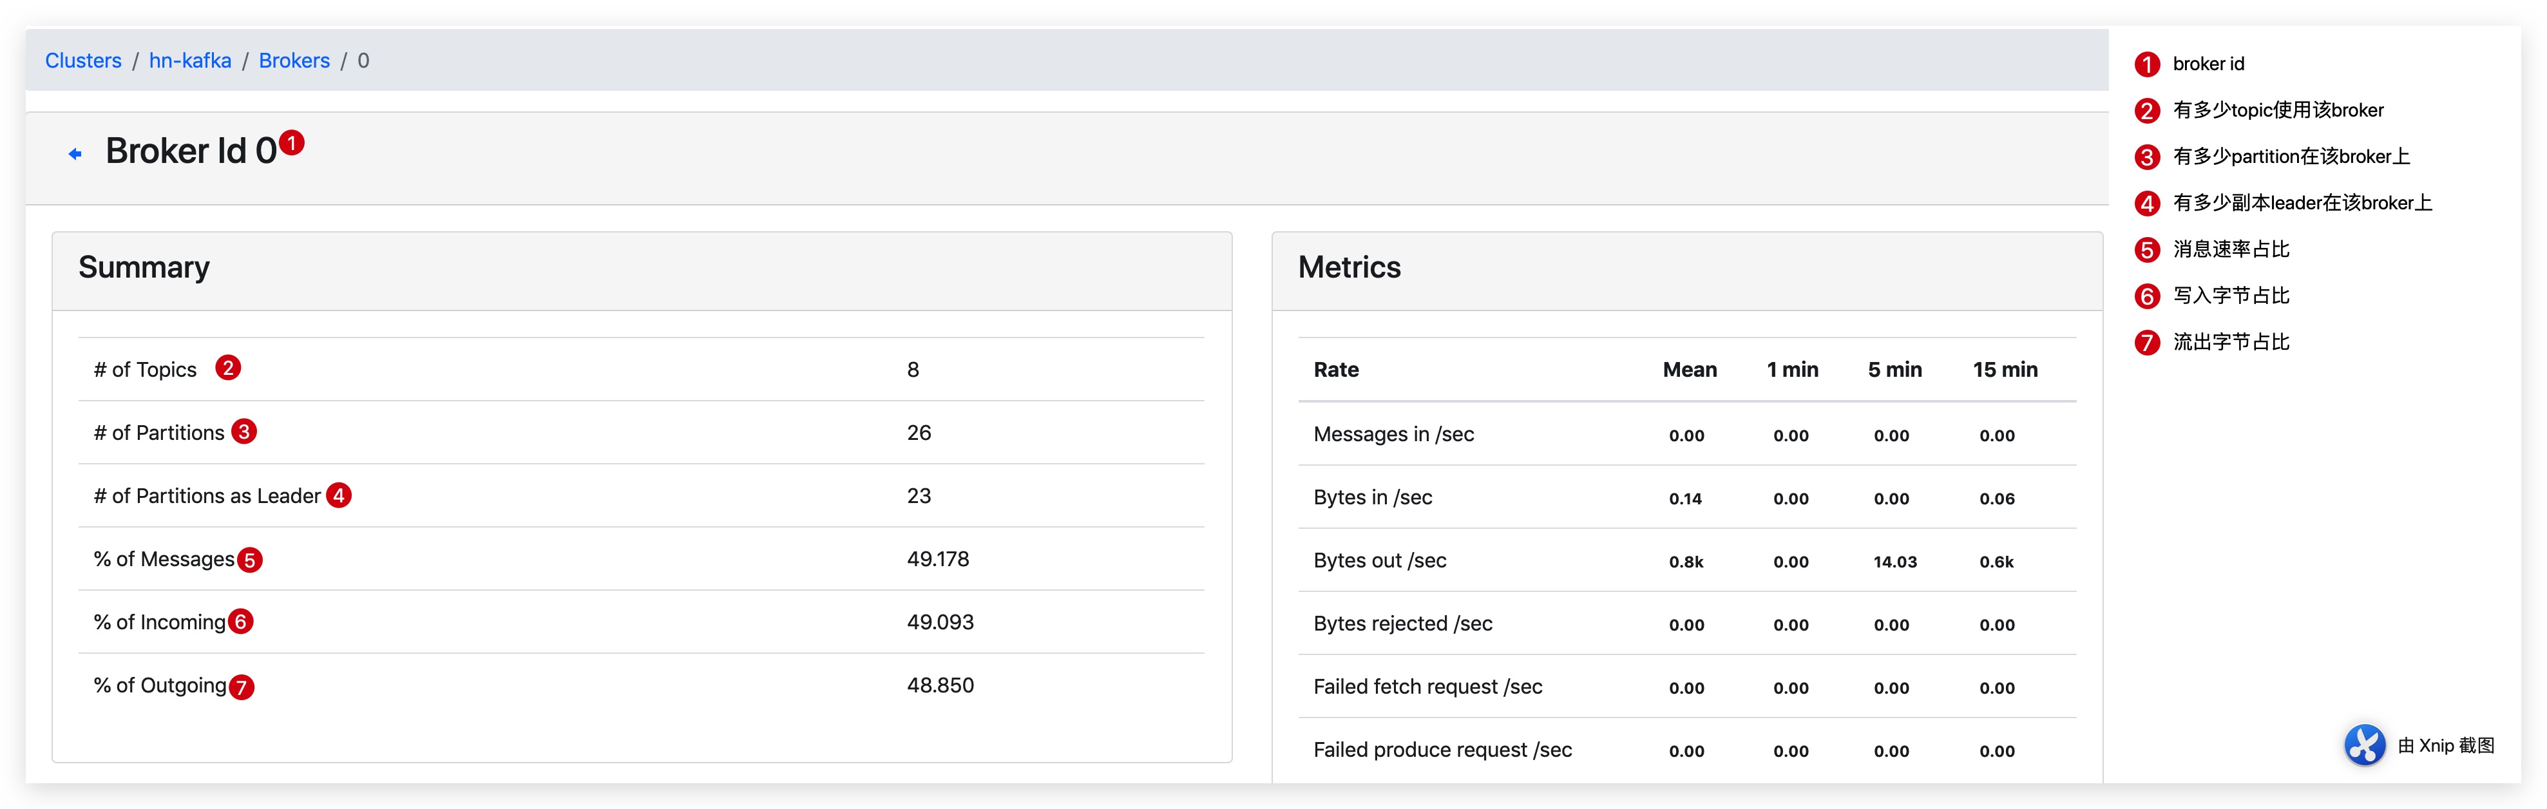The image size is (2547, 809).
Task: Select the '# of Topics' label
Action: [146, 369]
